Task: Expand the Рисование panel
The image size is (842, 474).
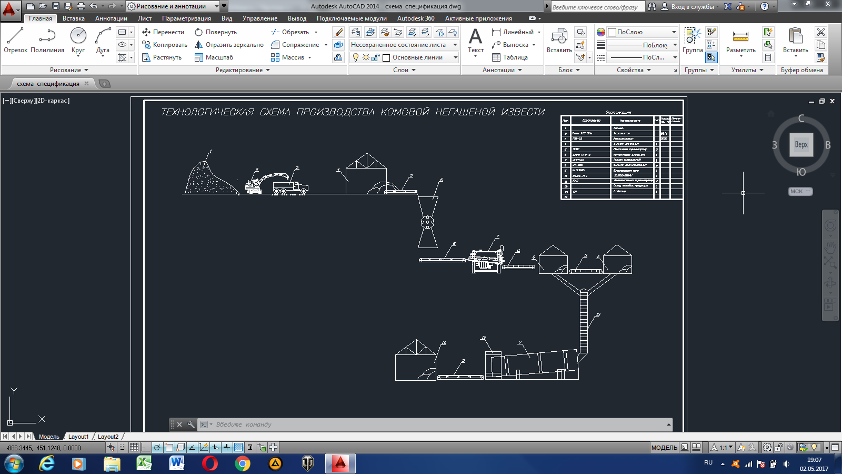Action: 69,70
